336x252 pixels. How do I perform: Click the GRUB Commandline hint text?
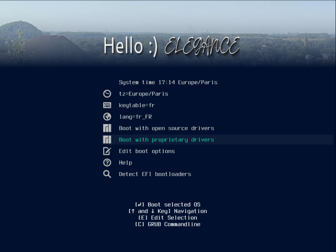coord(168,224)
